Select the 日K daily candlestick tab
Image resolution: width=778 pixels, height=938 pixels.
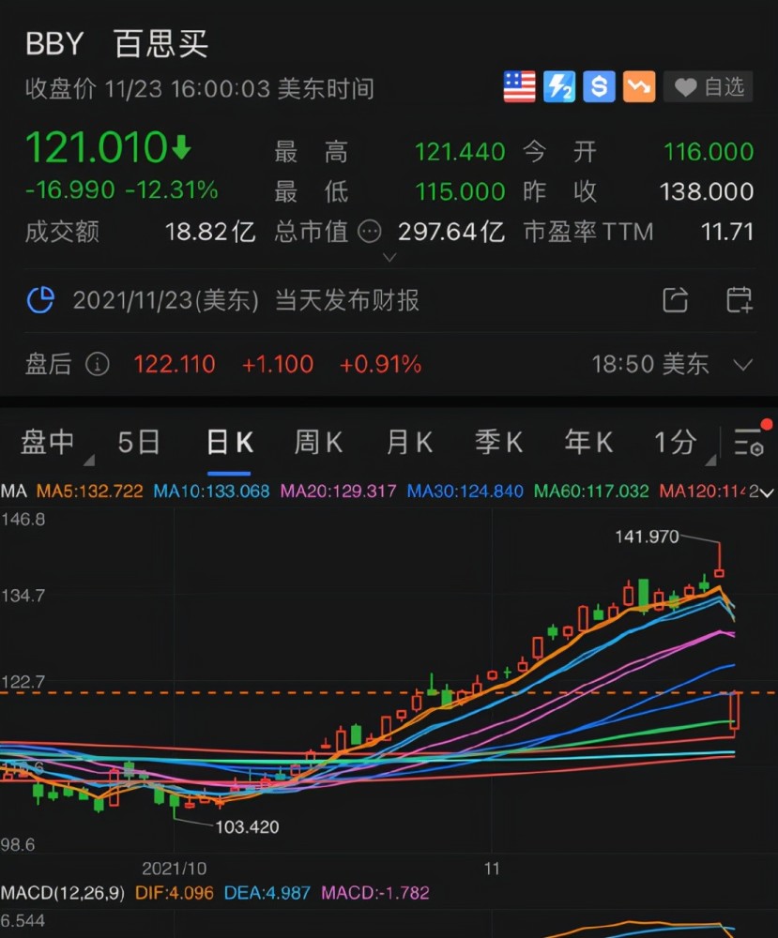click(230, 443)
